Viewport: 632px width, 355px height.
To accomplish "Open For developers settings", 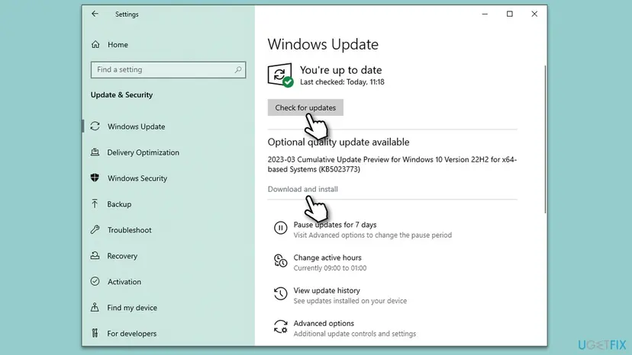I will pyautogui.click(x=131, y=333).
